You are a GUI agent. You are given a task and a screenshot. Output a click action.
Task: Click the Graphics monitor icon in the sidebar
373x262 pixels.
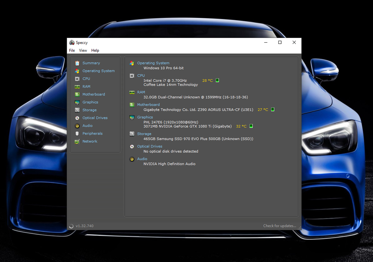coord(77,103)
